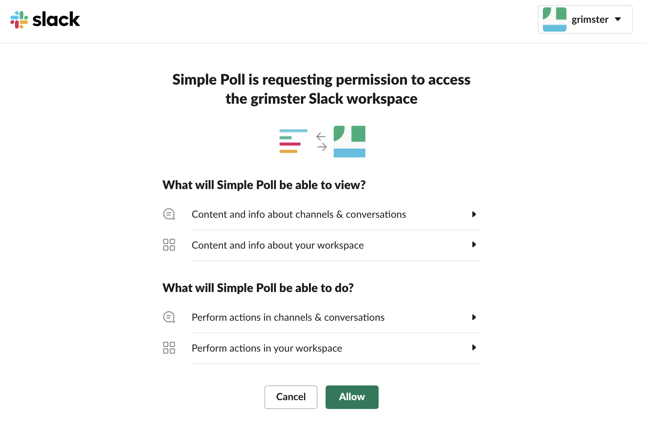Open the grimster workspace dropdown
646x434 pixels.
tap(589, 19)
